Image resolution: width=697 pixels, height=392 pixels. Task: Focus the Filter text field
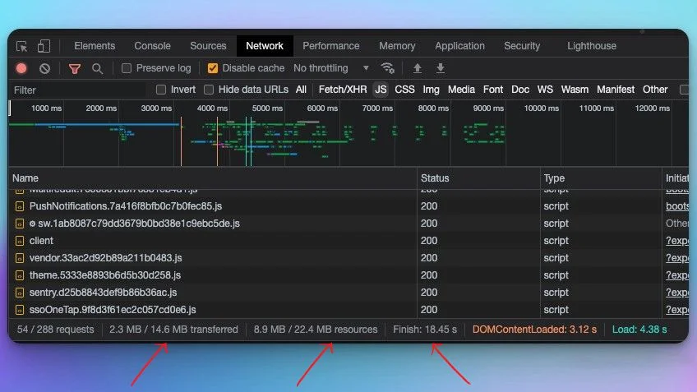(79, 90)
